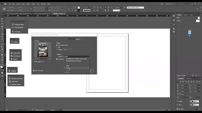Open the Data Merge panel

coord(15,56)
